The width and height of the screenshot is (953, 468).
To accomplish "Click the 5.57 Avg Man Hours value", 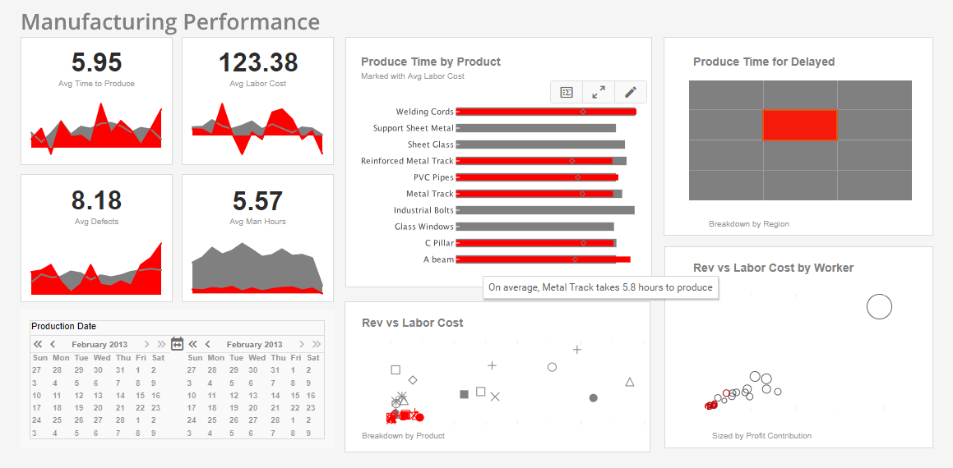I will pyautogui.click(x=257, y=200).
